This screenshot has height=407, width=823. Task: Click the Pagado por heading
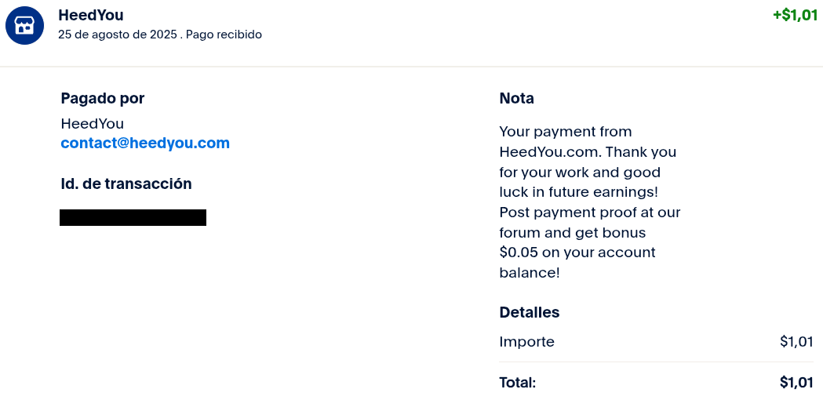(x=102, y=98)
